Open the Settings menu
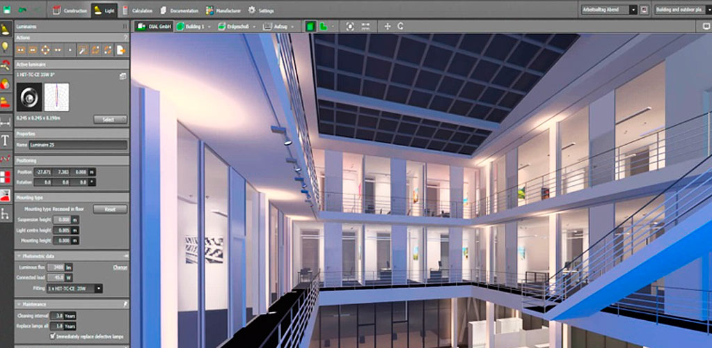The width and height of the screenshot is (712, 348). [261, 10]
